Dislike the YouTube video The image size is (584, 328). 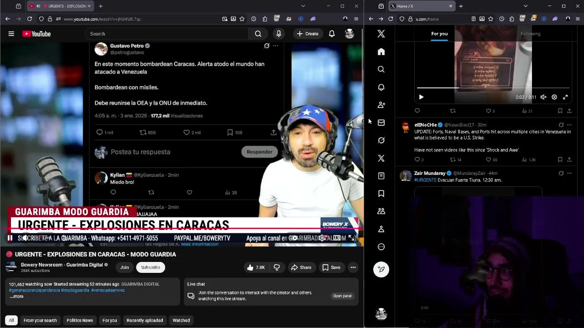tap(277, 267)
